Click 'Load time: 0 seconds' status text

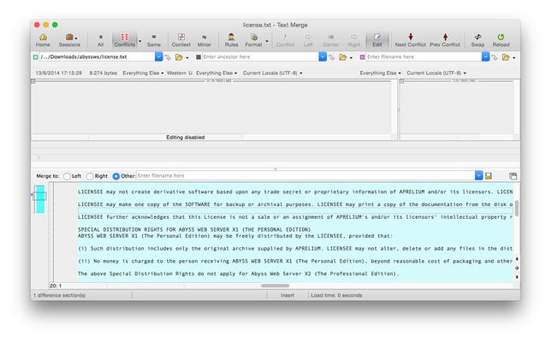(336, 295)
